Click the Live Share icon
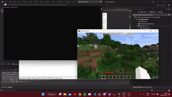 (x=158, y=5)
